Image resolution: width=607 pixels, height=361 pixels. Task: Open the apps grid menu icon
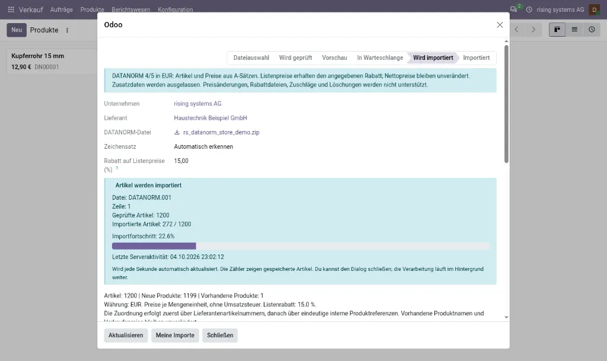11,9
